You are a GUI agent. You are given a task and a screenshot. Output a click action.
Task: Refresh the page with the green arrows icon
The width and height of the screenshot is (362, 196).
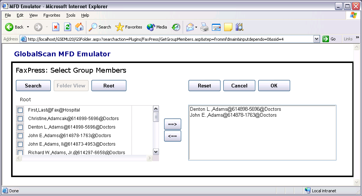tap(67, 27)
